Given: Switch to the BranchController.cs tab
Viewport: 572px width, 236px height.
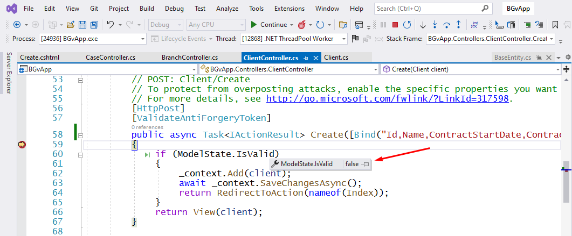Looking at the screenshot, I should click(x=190, y=58).
